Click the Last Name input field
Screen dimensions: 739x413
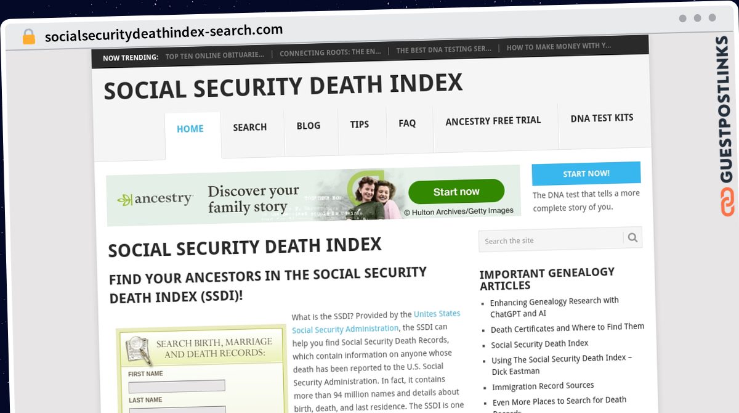(x=177, y=411)
